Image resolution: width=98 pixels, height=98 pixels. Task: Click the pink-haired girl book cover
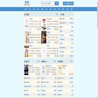click(27, 37)
